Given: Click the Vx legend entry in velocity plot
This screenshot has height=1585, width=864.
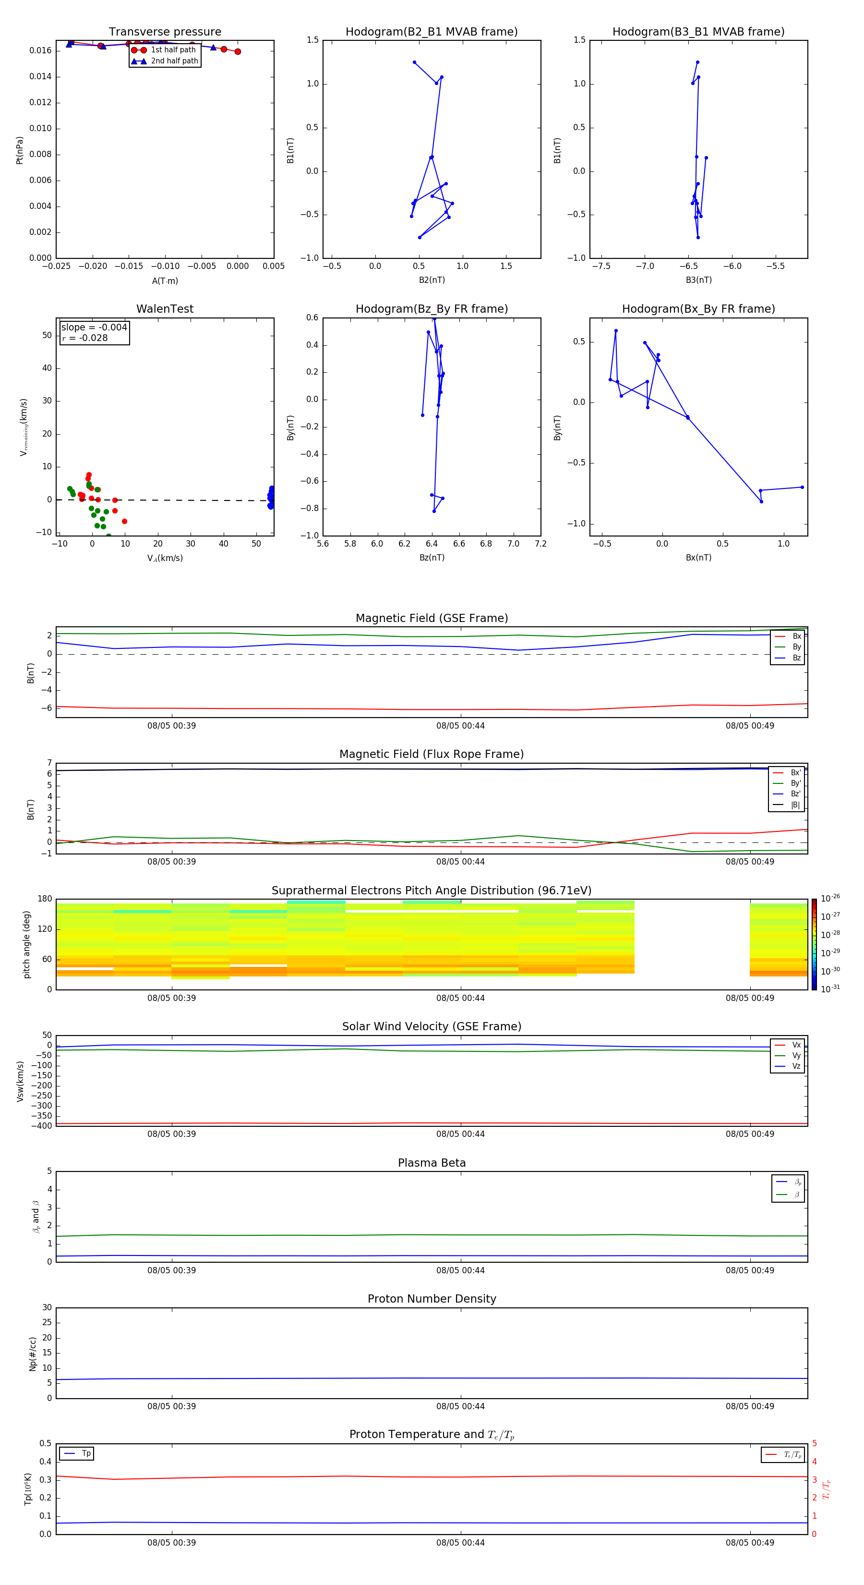Looking at the screenshot, I should (788, 1045).
